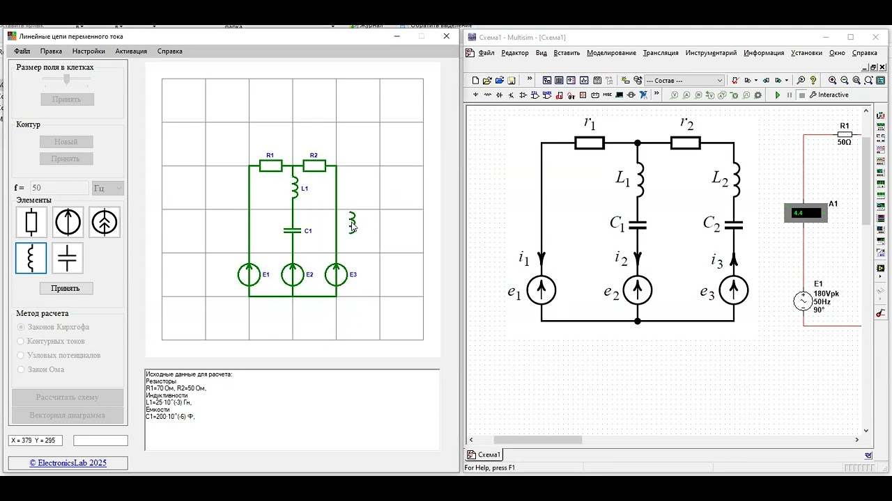Viewport: 892px width, 501px height.
Task: Open the Grapher waveform icon in Multisim
Action: (585, 81)
